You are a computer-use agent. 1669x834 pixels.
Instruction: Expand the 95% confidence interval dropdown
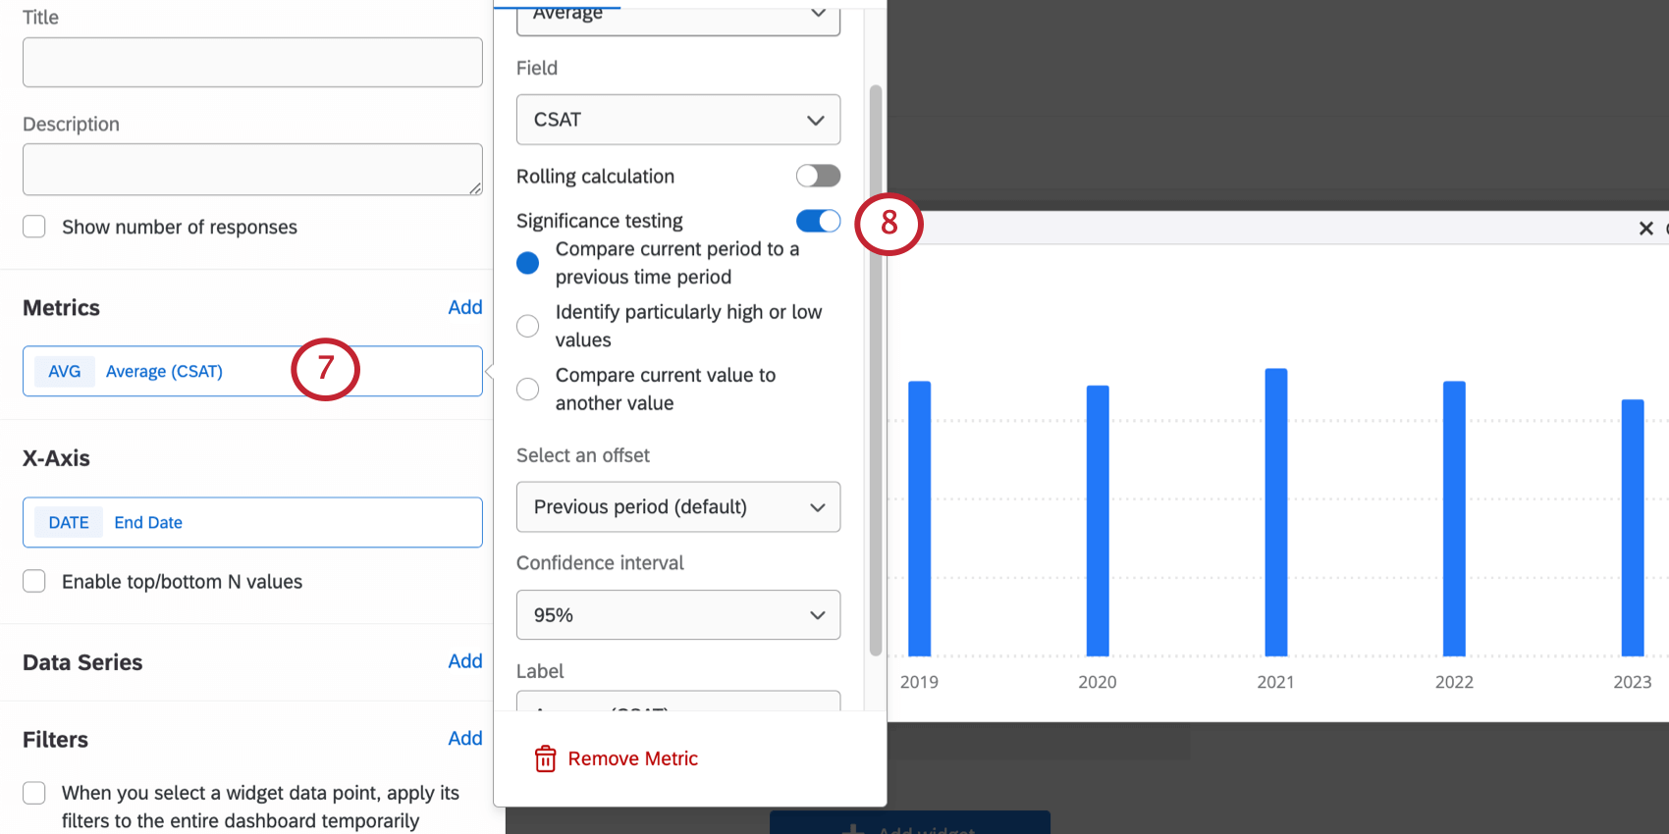click(x=678, y=615)
